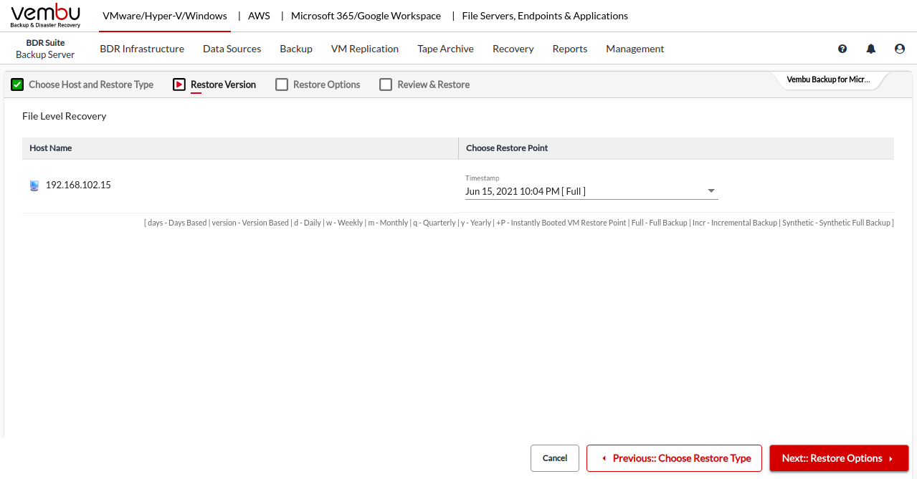
Task: Open the Reports menu
Action: point(569,49)
